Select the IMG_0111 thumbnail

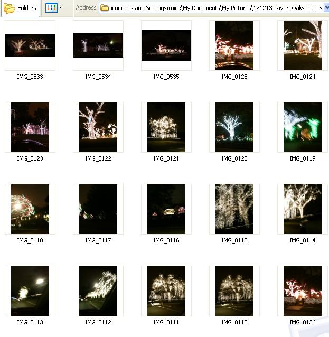point(166,291)
